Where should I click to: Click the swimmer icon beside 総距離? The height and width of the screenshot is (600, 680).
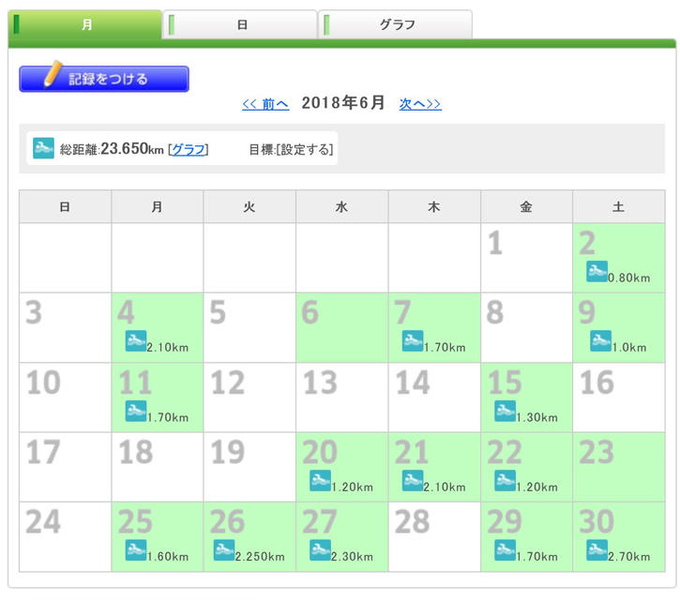(x=43, y=148)
